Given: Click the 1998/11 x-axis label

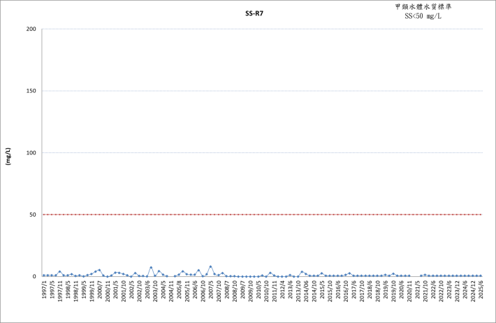Looking at the screenshot, I should pyautogui.click(x=75, y=290).
